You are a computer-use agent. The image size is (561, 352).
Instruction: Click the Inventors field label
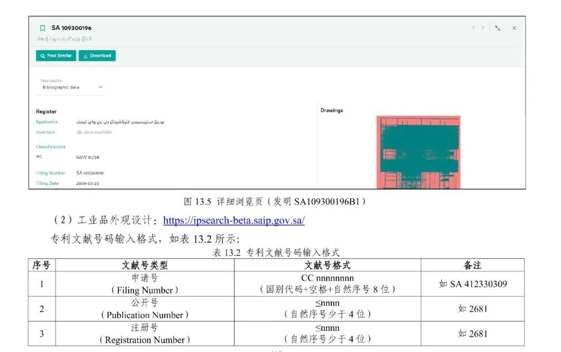[x=45, y=133]
